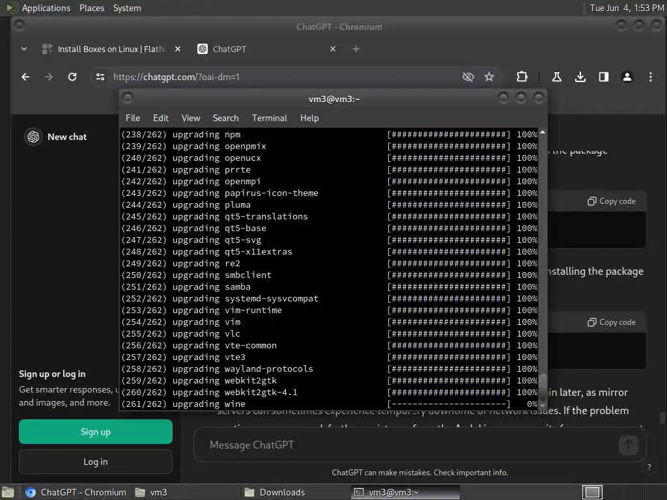Screen dimensions: 667x500
Task: Click the terminal vertical scrollbar thumb
Action: pyautogui.click(x=543, y=388)
